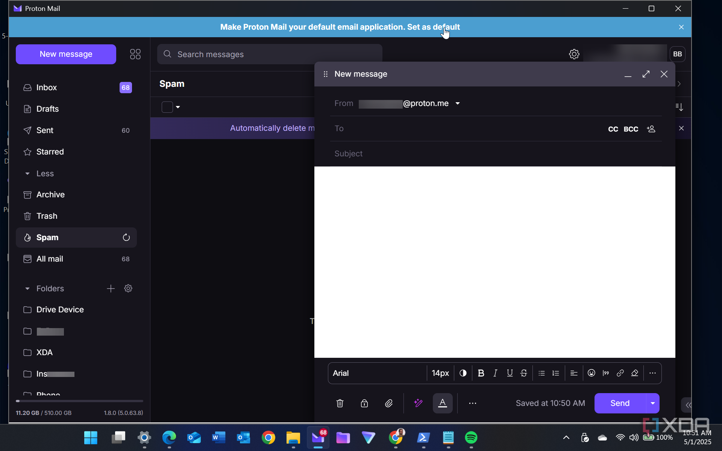
Task: Click Set as default link
Action: [x=433, y=27]
